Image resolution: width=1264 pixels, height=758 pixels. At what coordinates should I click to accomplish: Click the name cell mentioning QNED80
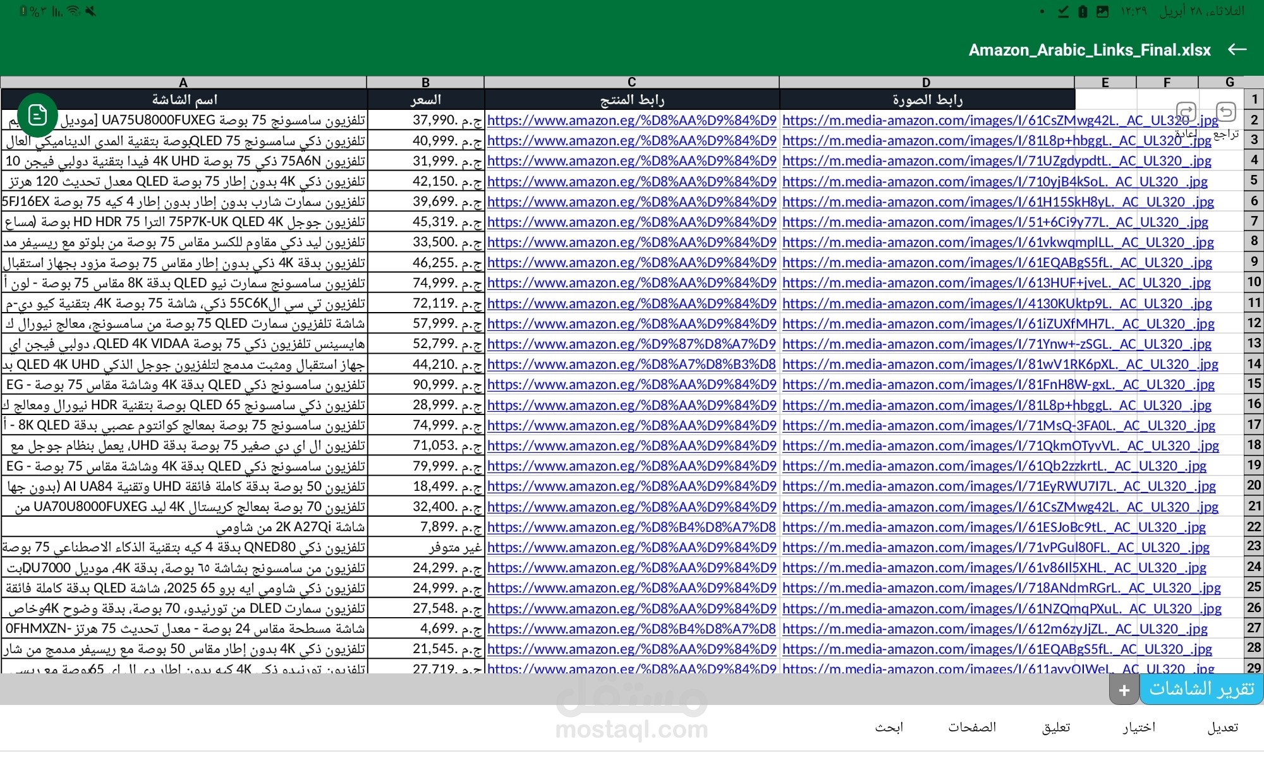185,547
